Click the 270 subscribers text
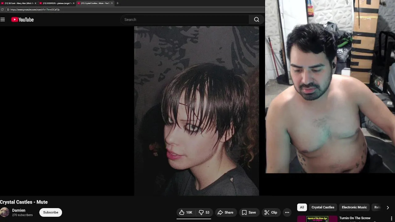 point(22,215)
